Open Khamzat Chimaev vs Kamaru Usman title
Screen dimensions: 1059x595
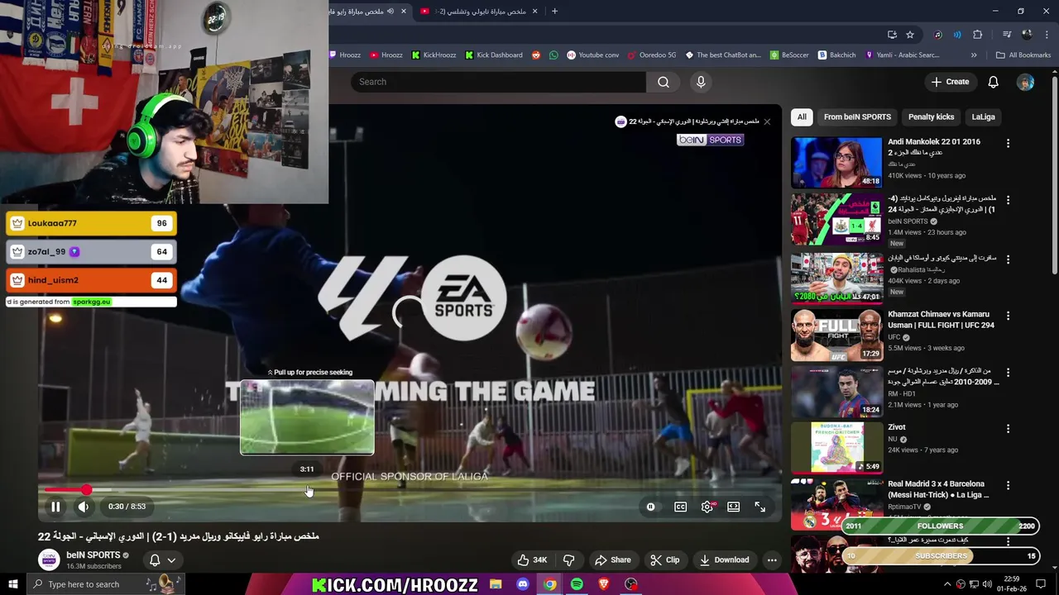coord(941,320)
